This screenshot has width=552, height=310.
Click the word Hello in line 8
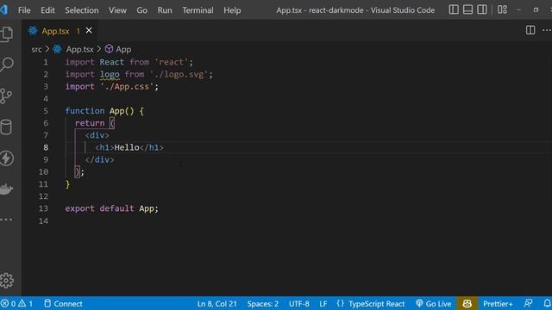click(x=127, y=147)
